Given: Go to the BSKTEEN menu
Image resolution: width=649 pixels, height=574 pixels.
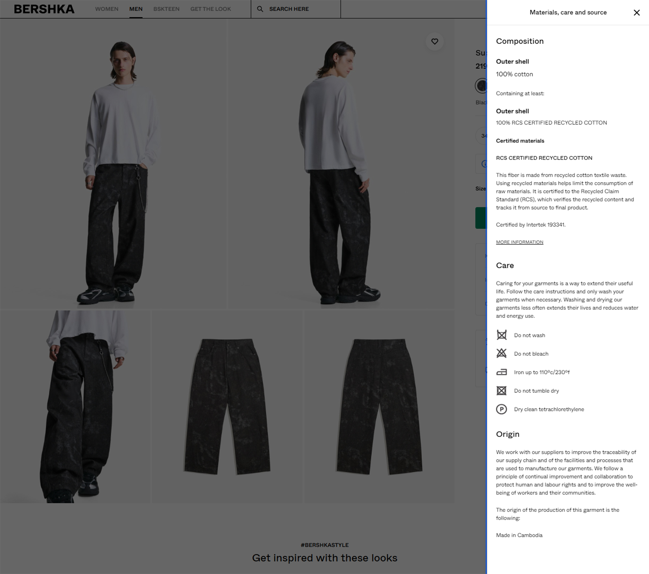Looking at the screenshot, I should tap(166, 9).
